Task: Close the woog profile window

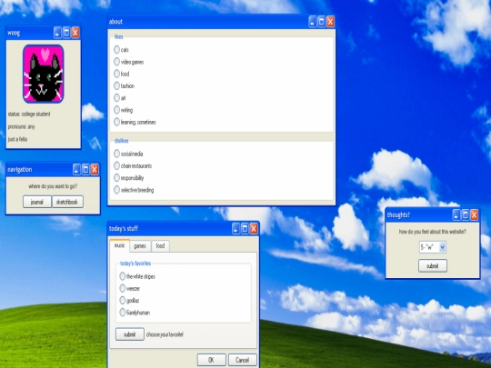Action: pyautogui.click(x=75, y=33)
